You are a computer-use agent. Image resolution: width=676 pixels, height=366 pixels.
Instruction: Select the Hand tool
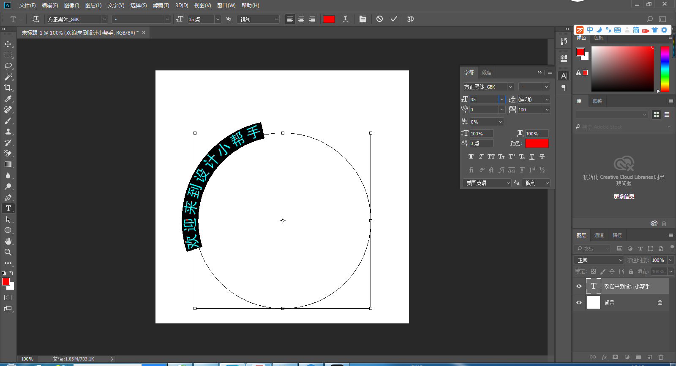pos(8,241)
